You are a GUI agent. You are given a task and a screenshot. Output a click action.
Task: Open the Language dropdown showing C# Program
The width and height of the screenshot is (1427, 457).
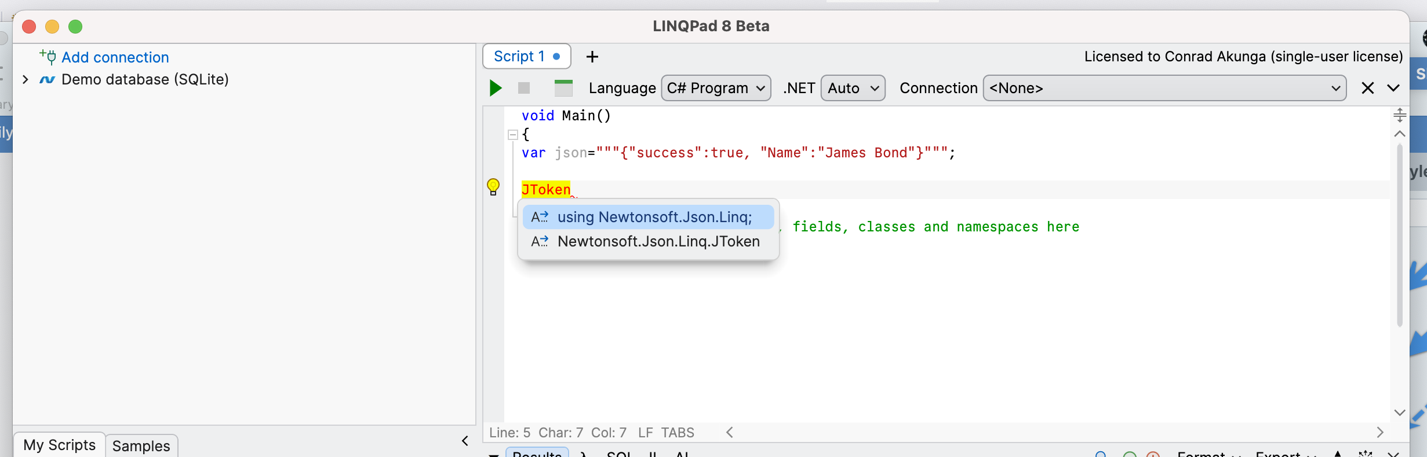pyautogui.click(x=716, y=88)
